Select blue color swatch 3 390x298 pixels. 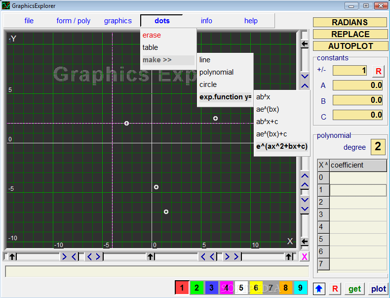tap(211, 288)
